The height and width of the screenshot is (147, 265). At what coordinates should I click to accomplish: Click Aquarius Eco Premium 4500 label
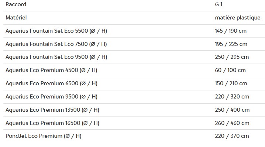(x=51, y=70)
